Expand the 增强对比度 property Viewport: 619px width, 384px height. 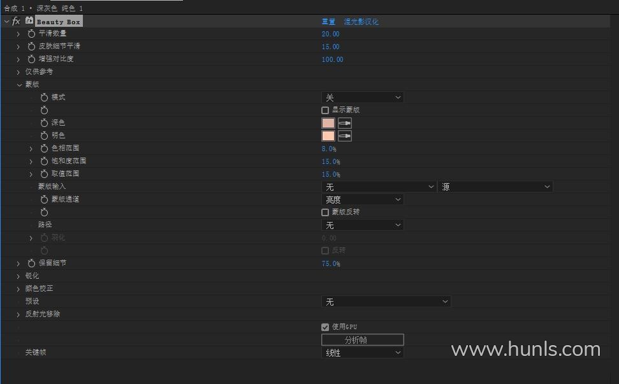tap(18, 60)
